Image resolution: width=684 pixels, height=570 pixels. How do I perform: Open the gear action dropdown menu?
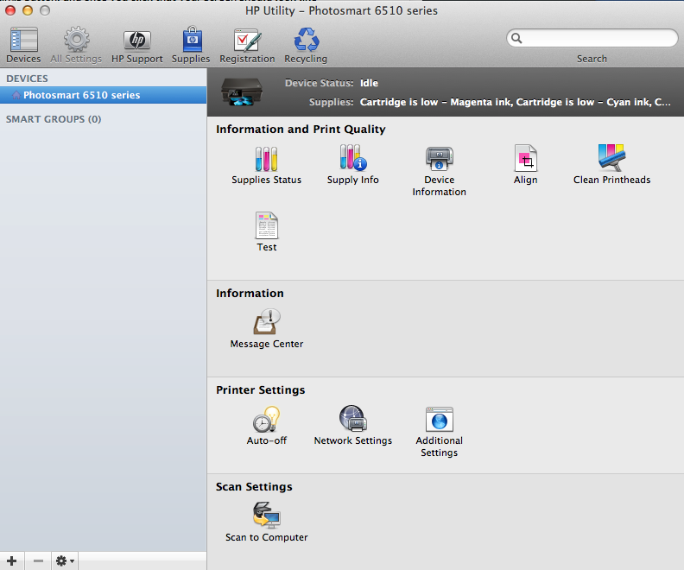[x=65, y=561]
